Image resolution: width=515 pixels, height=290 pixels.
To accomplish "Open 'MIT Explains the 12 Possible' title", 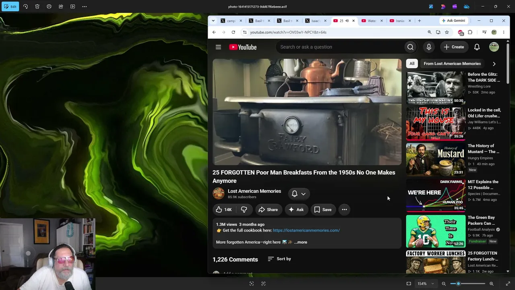I will pyautogui.click(x=483, y=184).
